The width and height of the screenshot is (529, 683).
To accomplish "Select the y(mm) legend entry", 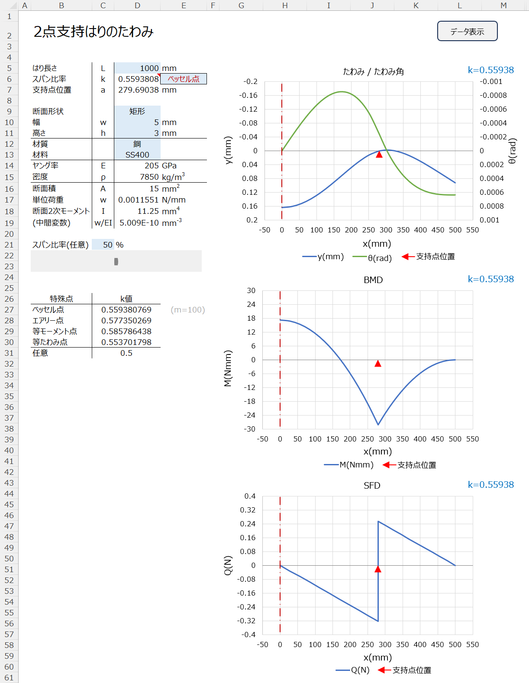I will [323, 257].
